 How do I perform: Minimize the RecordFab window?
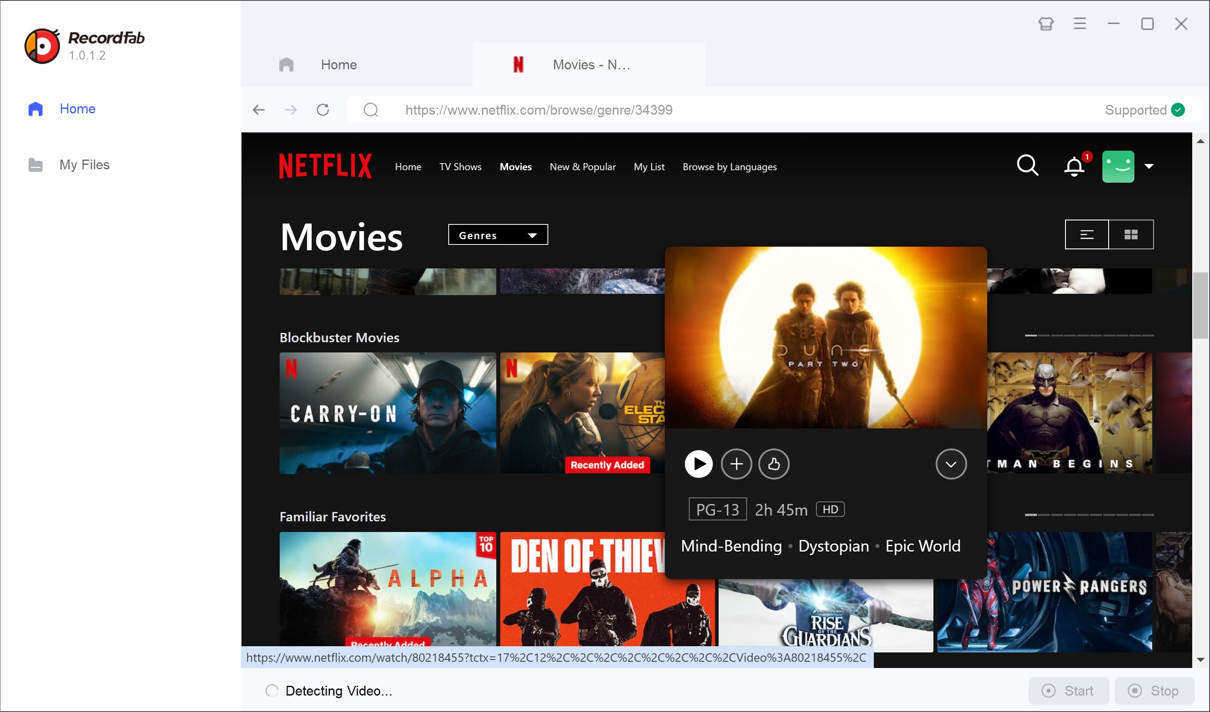[x=1114, y=24]
